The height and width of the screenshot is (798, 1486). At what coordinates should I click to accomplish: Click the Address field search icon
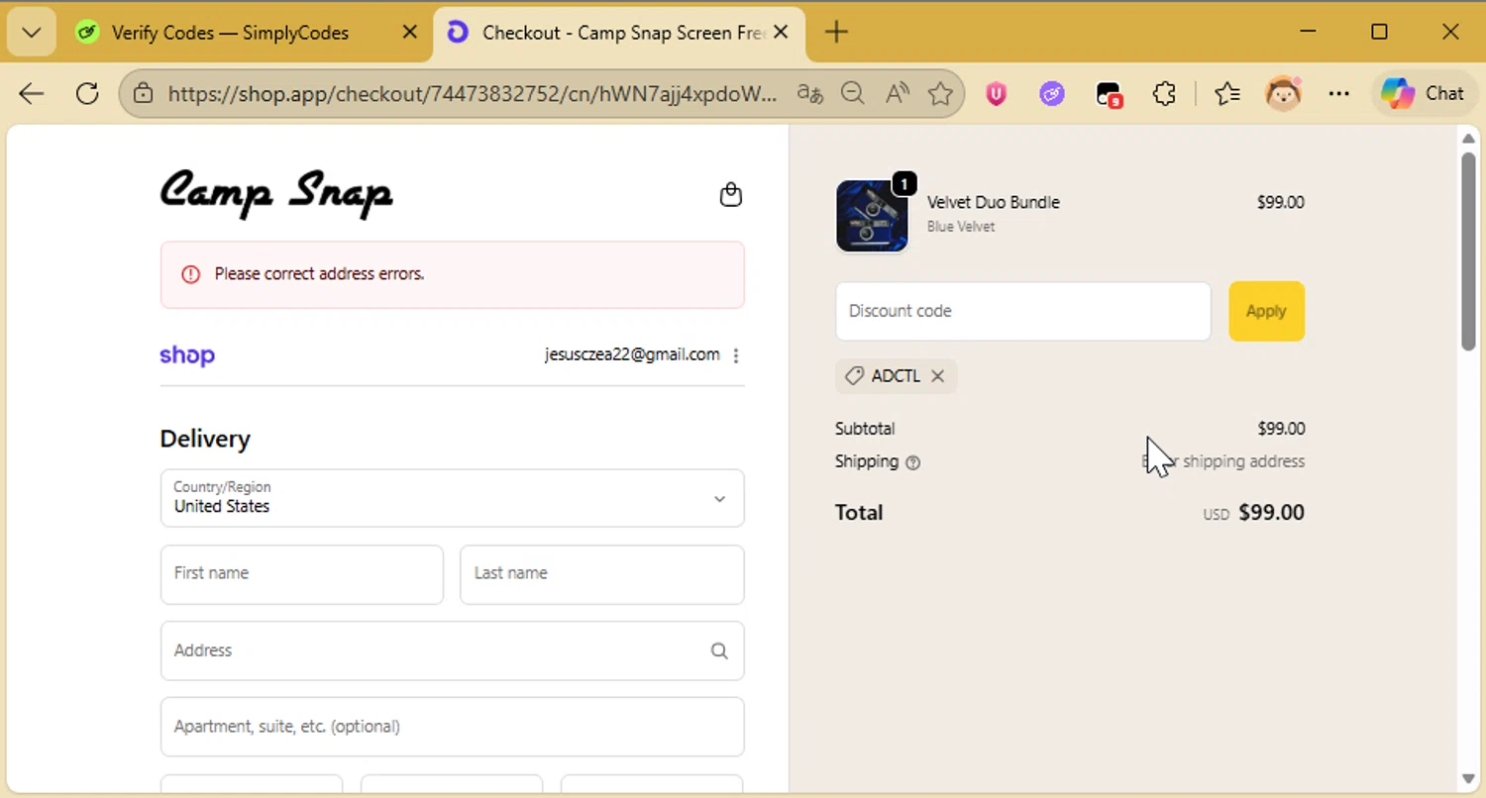[x=719, y=650]
